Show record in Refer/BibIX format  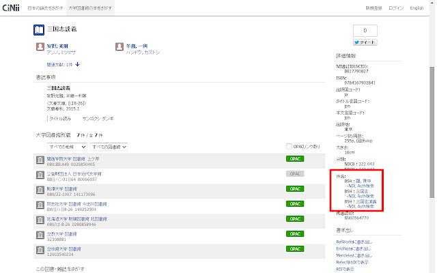pos(352,262)
